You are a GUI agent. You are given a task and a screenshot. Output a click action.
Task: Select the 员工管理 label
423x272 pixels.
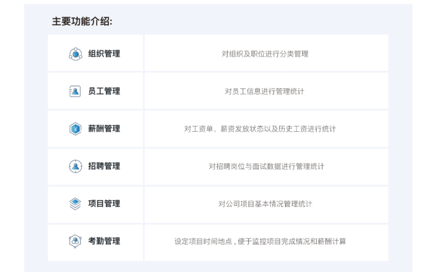point(104,91)
